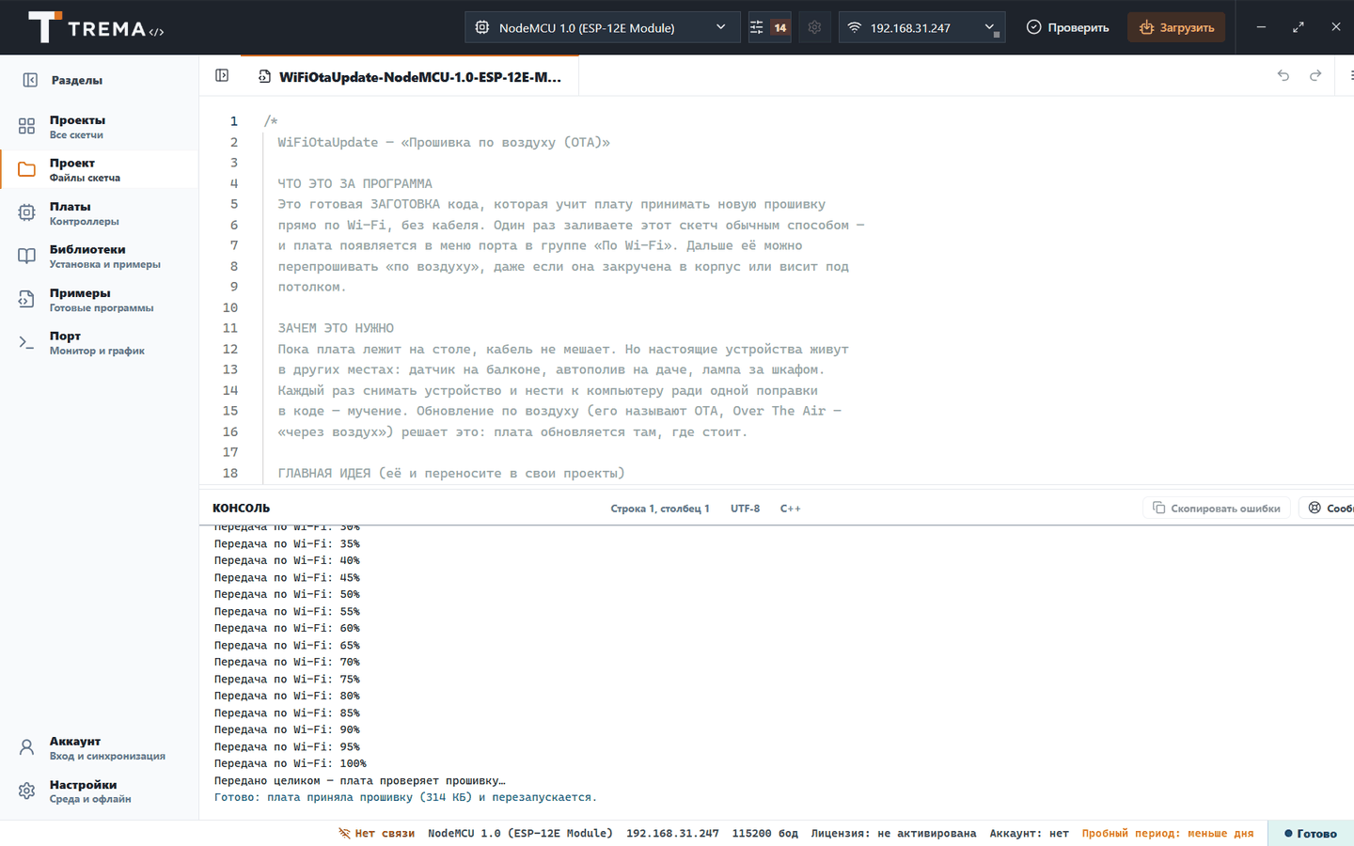Click the Нет связи status indicator
Image resolution: width=1354 pixels, height=846 pixels.
click(376, 834)
